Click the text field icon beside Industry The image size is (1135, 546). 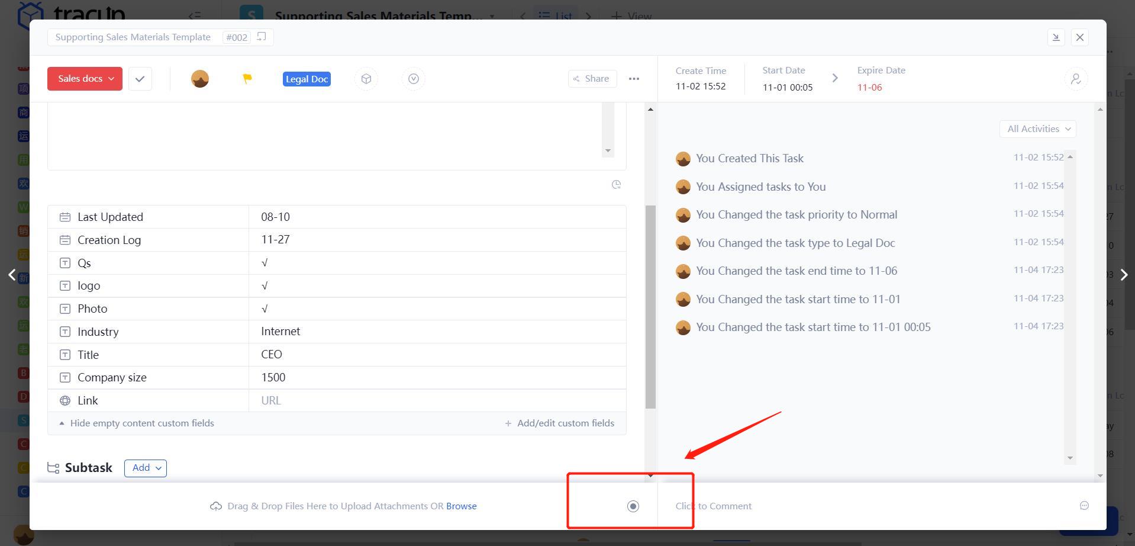(65, 332)
